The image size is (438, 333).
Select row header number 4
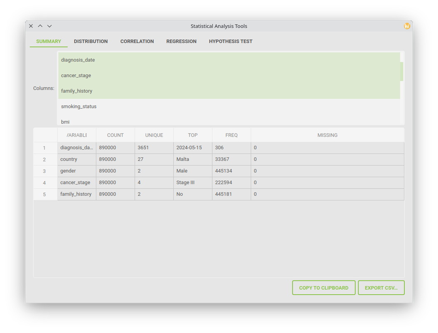45,183
